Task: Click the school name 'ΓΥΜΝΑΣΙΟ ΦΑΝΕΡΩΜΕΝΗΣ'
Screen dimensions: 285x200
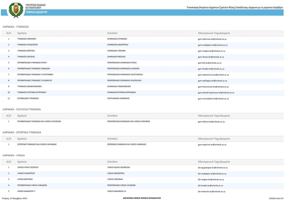Action: 29,87
